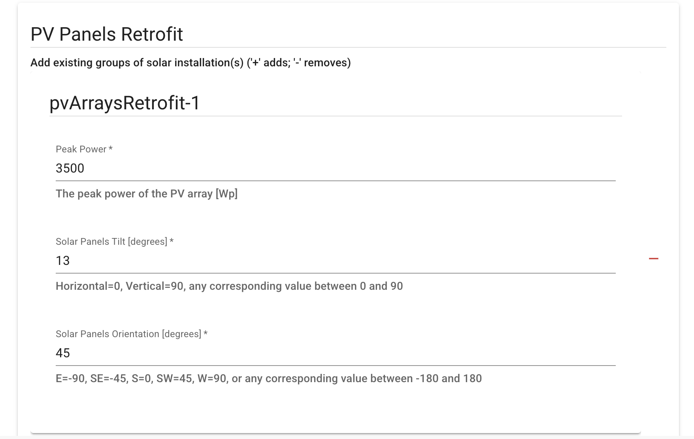The width and height of the screenshot is (694, 439).
Task: Focus the Peak Power field showing 3500
Action: pos(336,169)
